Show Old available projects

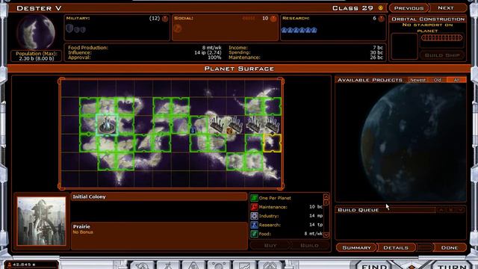pyautogui.click(x=438, y=80)
